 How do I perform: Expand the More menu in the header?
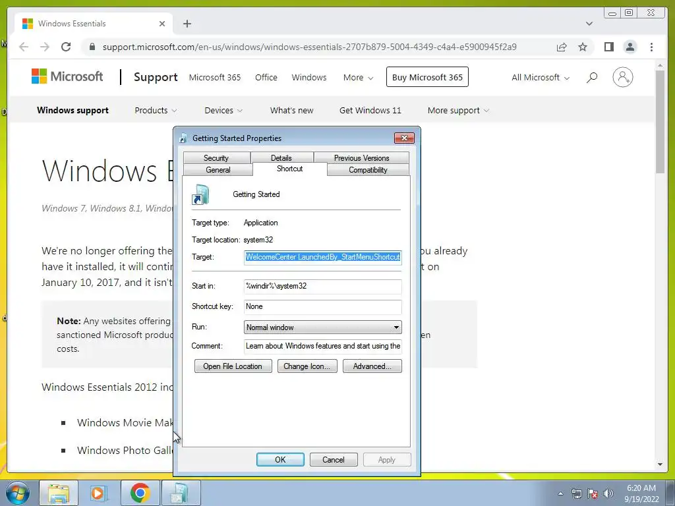[358, 78]
